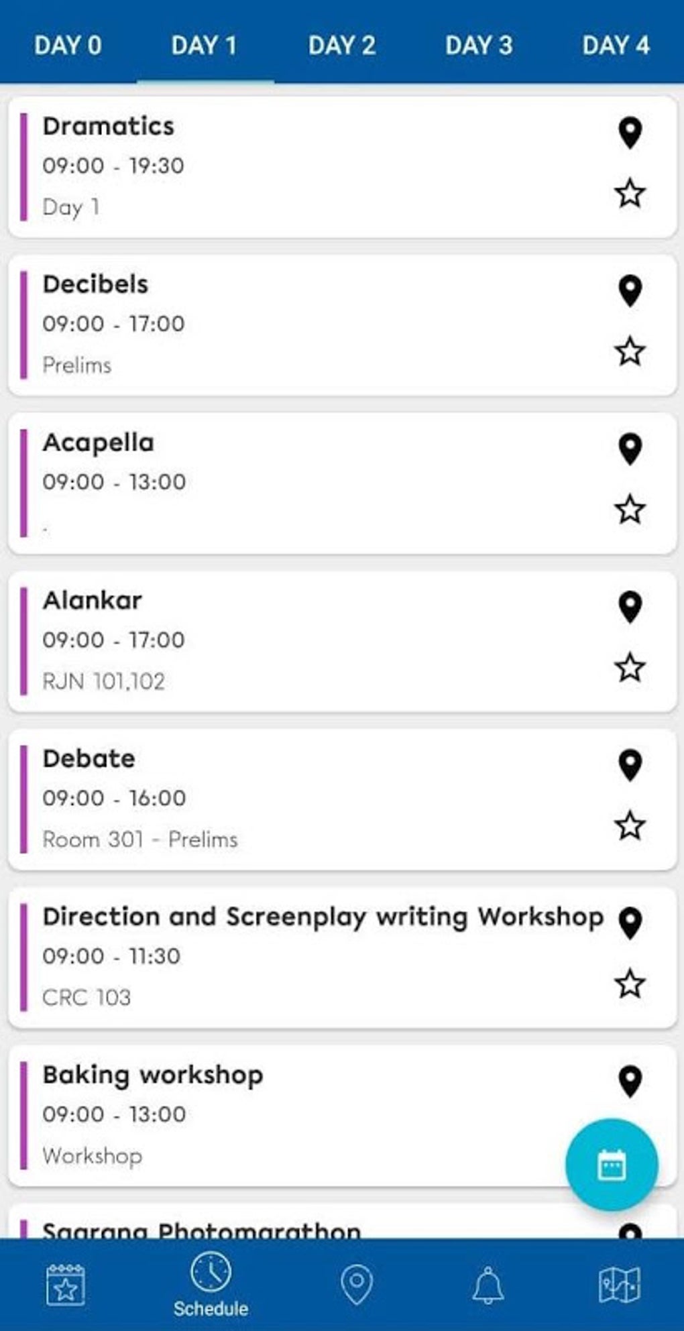Open the favorites calendar in bottom bar
Viewport: 684px width, 1331px height.
[66, 1285]
